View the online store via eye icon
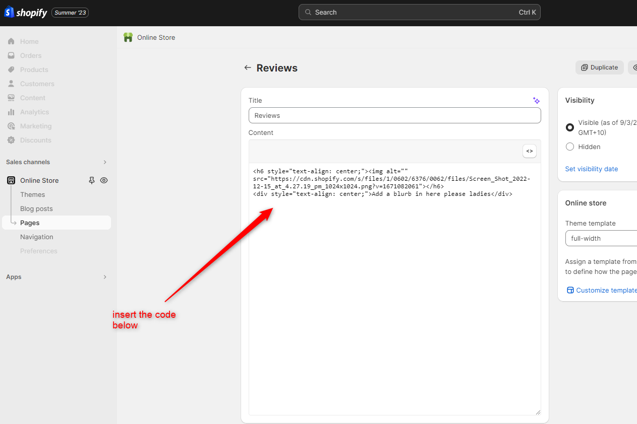The height and width of the screenshot is (424, 637). 104,180
